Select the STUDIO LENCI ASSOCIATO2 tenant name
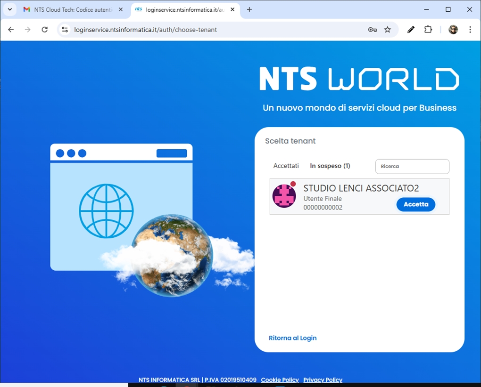481x387 pixels. 361,188
